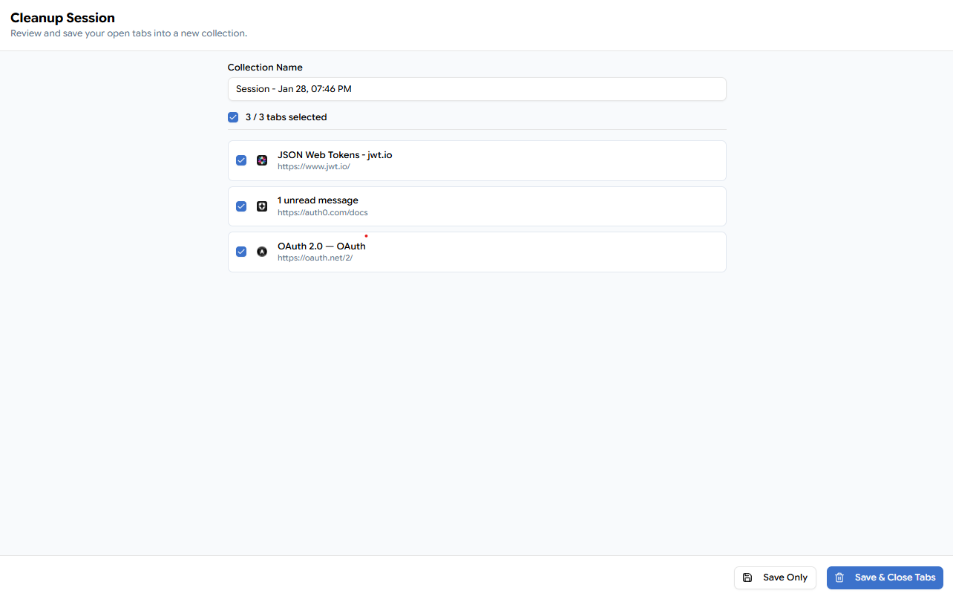Click the https://www.jwt.io/ URL text
953x599 pixels.
pos(313,167)
